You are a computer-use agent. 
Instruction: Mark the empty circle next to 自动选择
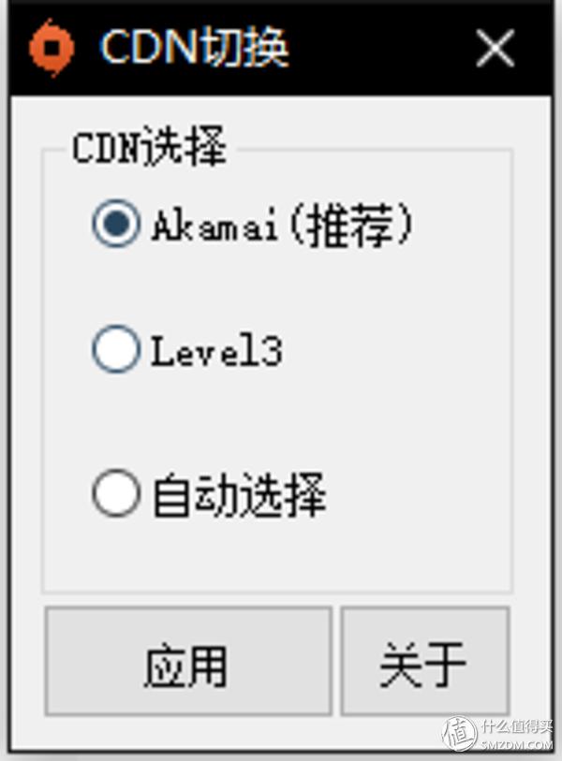click(115, 493)
